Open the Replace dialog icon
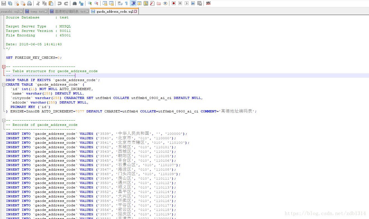Viewport: 369px width, 219px height. click(81, 3)
